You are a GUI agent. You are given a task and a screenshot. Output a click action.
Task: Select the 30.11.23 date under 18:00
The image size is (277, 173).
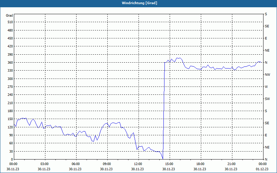200,169
